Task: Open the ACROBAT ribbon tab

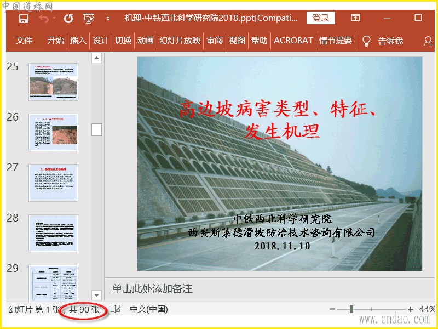Action: (293, 41)
